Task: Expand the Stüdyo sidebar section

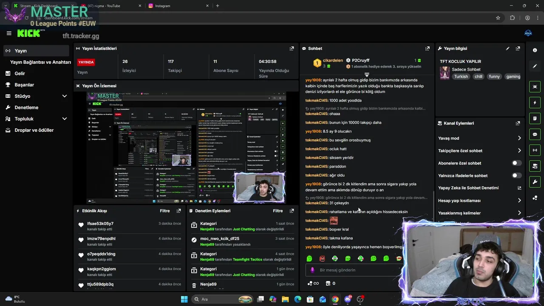Action: pyautogui.click(x=64, y=96)
